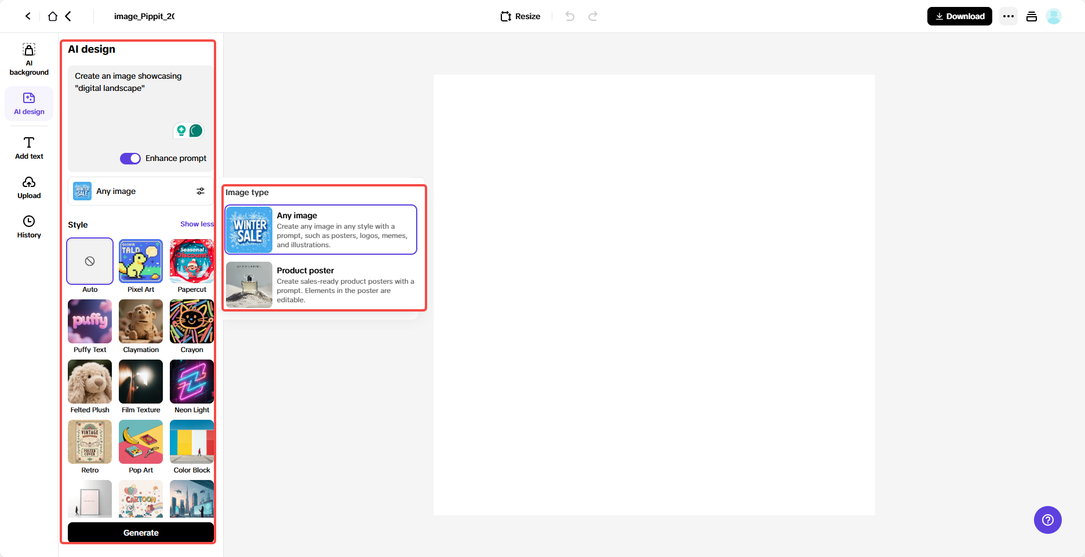Screen dimensions: 1085x557
Task: View generation History
Action: [x=28, y=226]
